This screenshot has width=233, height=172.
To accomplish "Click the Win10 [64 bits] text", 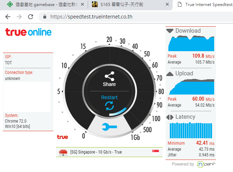I will (x=17, y=127).
